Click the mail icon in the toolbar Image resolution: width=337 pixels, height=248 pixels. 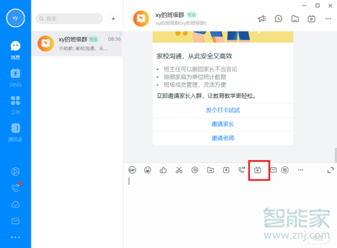(273, 170)
